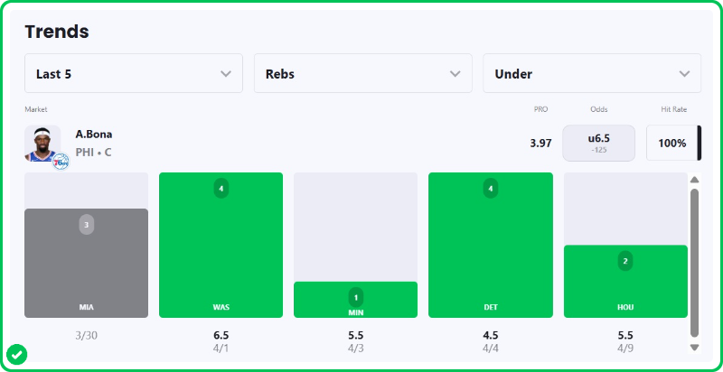Click the scrollbar up arrow
Viewport: 723px width, 372px height.
[694, 180]
